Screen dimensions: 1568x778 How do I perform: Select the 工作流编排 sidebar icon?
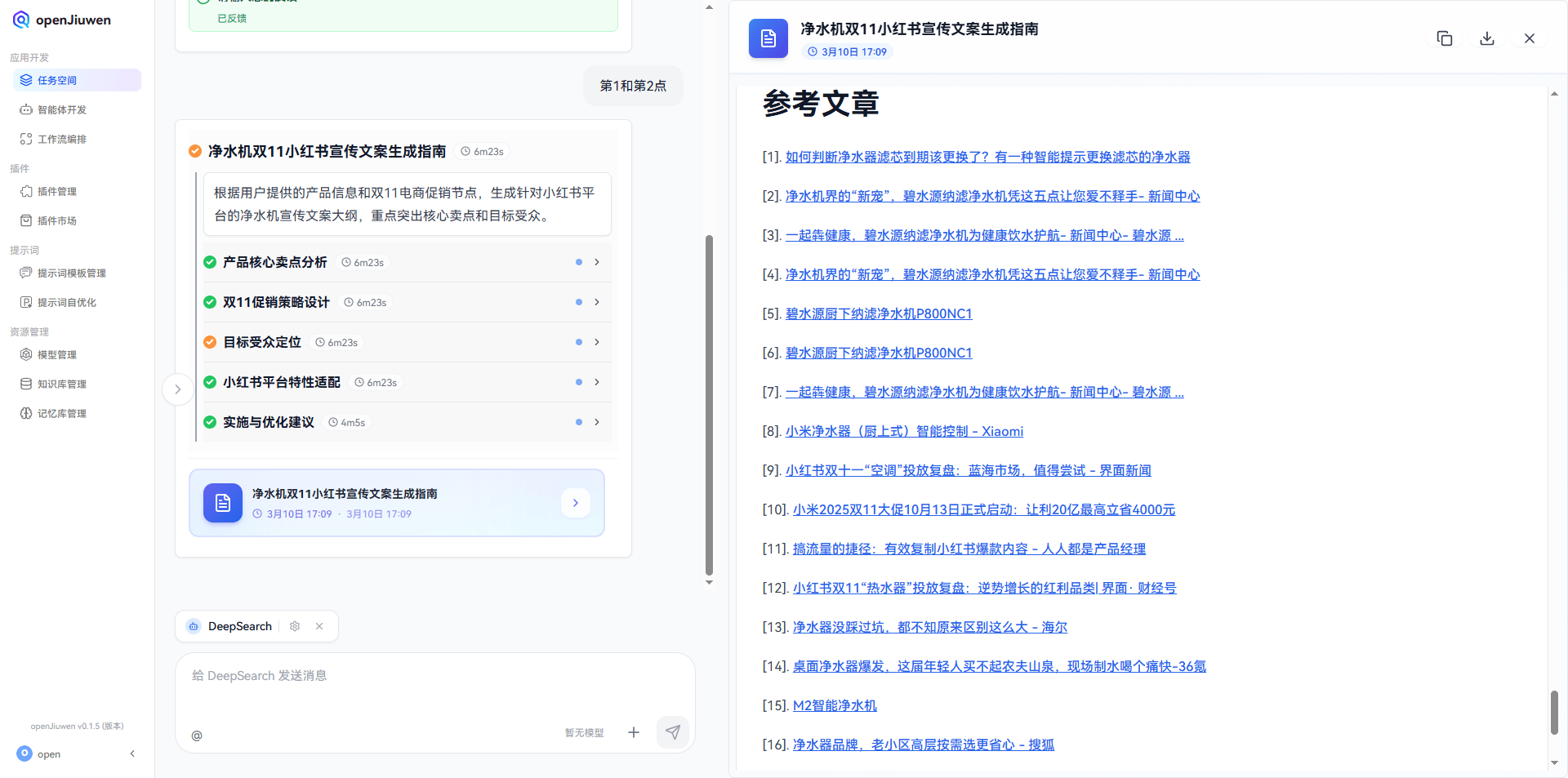(26, 139)
